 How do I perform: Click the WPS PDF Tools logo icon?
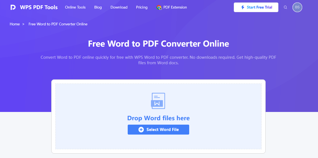click(x=13, y=7)
